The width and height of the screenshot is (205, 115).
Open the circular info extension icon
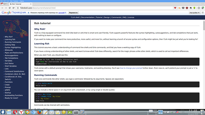pos(199,8)
